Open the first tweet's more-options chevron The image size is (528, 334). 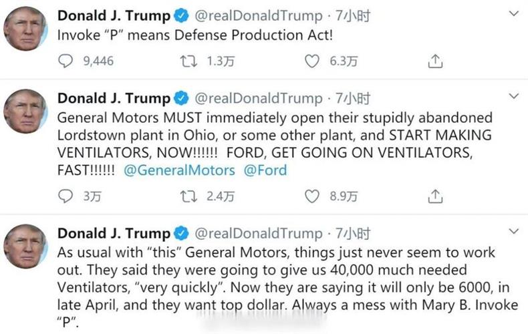(x=513, y=13)
